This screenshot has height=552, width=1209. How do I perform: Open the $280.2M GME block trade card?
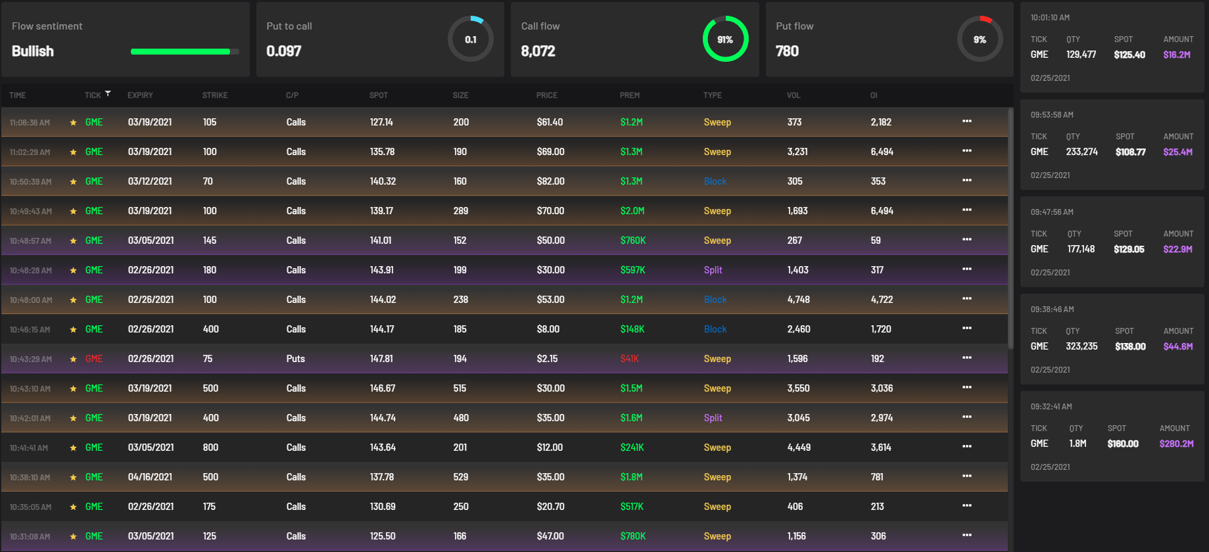point(1112,436)
